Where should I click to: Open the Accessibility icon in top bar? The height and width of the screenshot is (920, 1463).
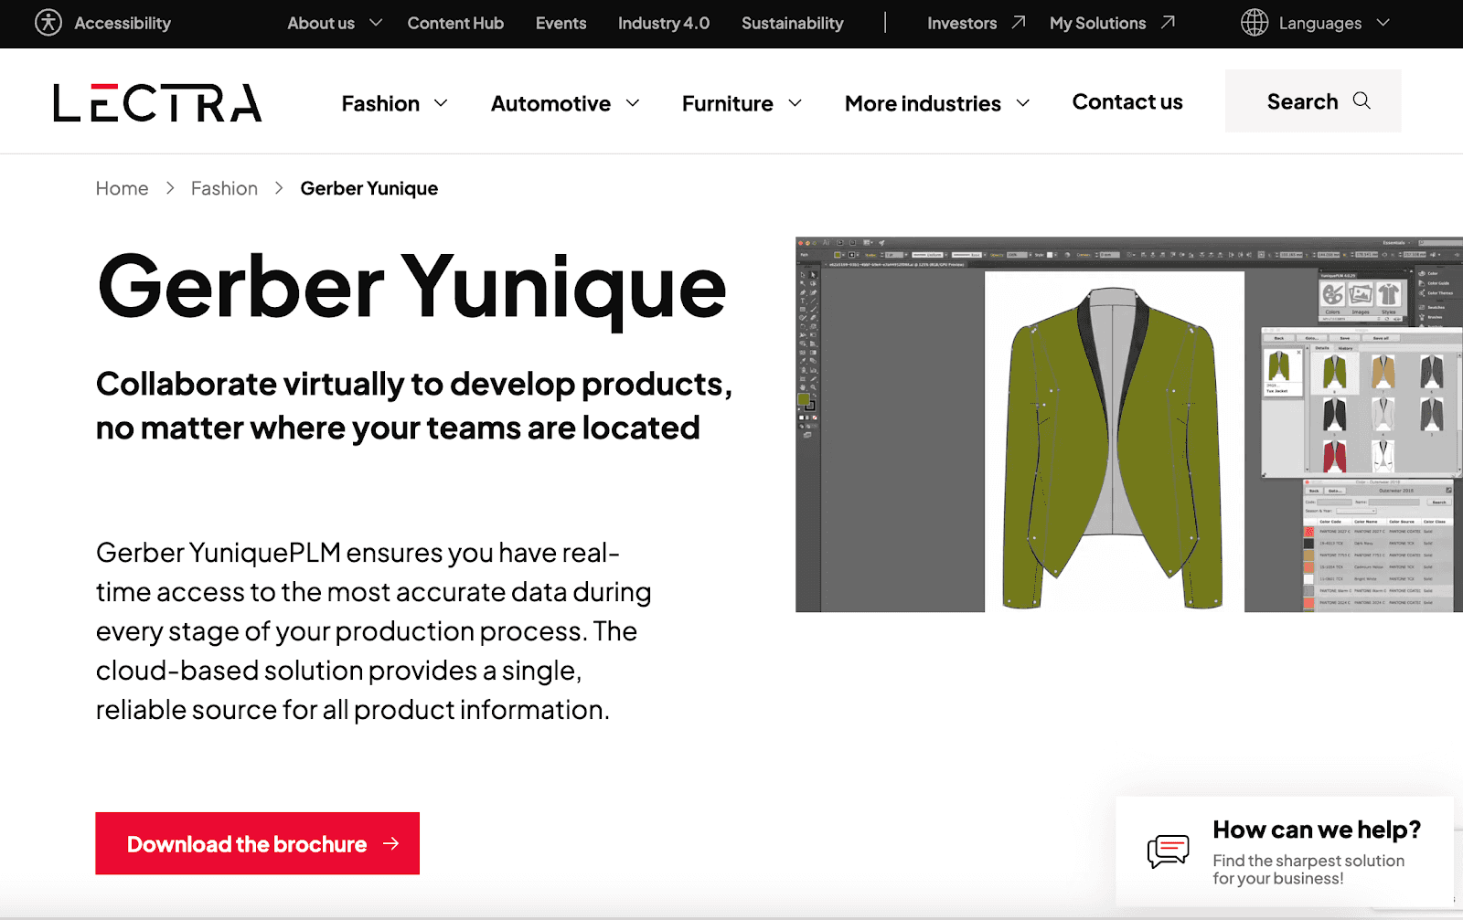pos(48,22)
